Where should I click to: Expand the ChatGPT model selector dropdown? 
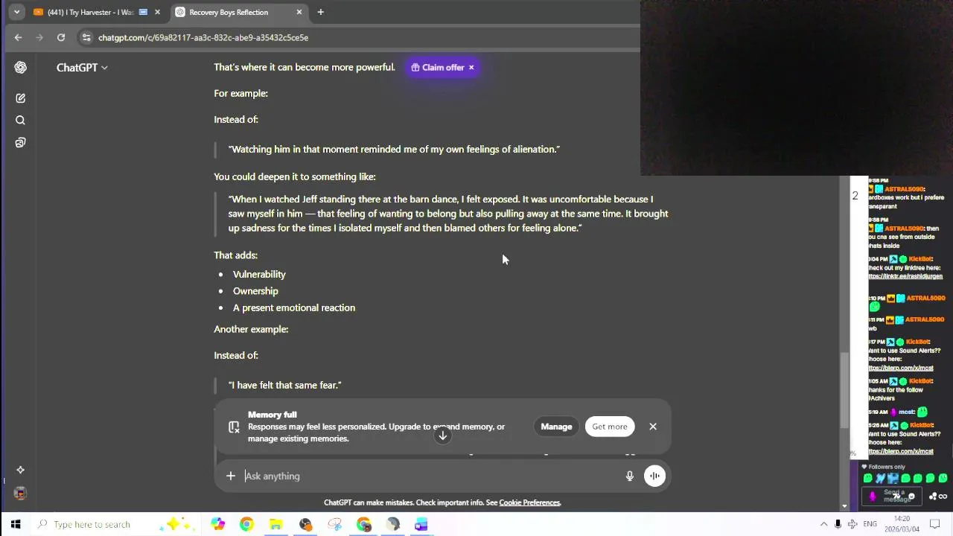point(82,68)
